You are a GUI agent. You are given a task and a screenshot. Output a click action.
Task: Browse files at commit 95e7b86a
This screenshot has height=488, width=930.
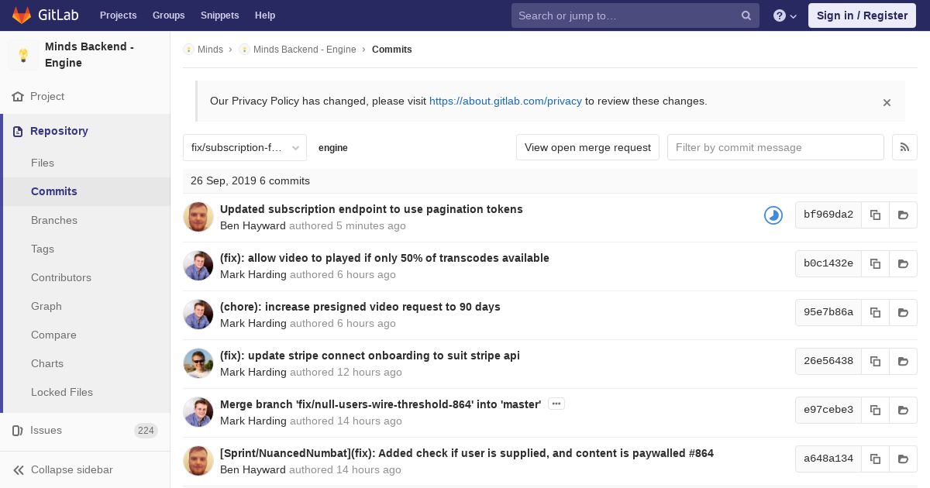(903, 313)
